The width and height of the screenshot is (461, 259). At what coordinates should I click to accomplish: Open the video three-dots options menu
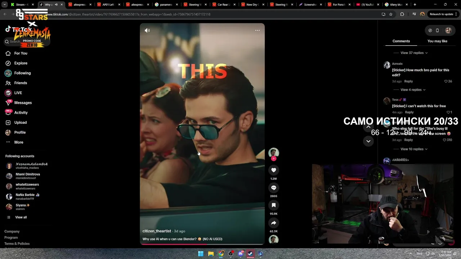point(258,31)
